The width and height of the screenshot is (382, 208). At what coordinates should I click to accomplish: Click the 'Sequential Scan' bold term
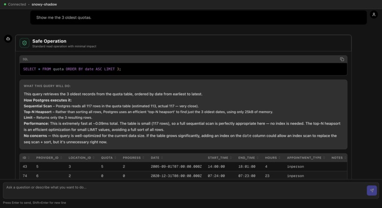[38, 106]
